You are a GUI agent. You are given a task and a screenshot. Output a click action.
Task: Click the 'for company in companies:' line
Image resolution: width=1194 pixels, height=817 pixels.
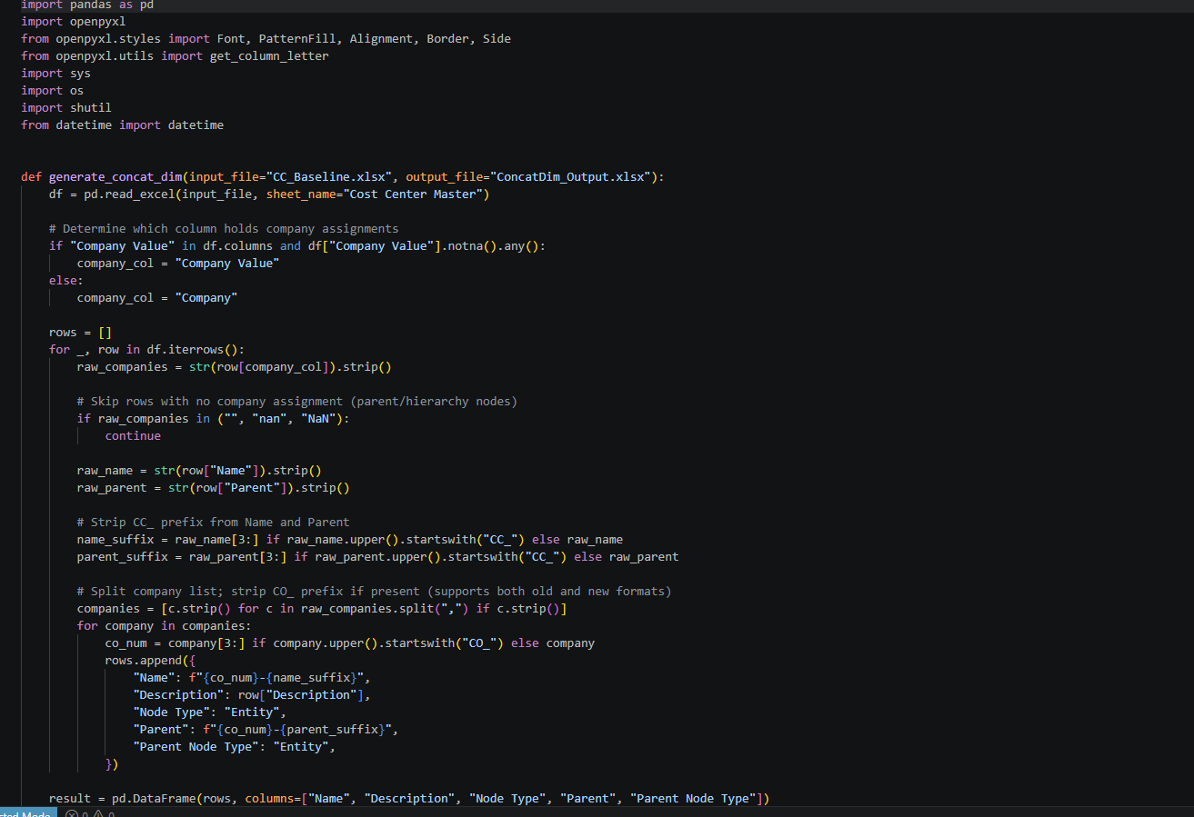click(x=165, y=626)
